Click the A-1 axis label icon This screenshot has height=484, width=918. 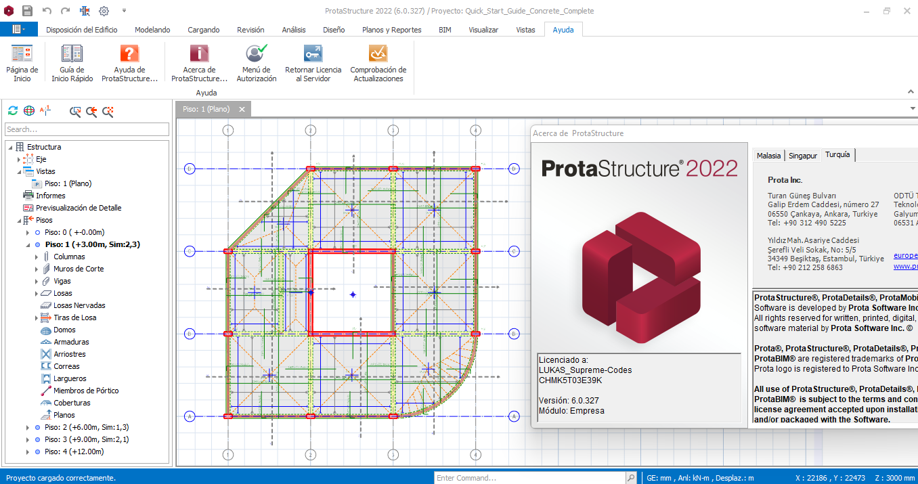click(45, 110)
